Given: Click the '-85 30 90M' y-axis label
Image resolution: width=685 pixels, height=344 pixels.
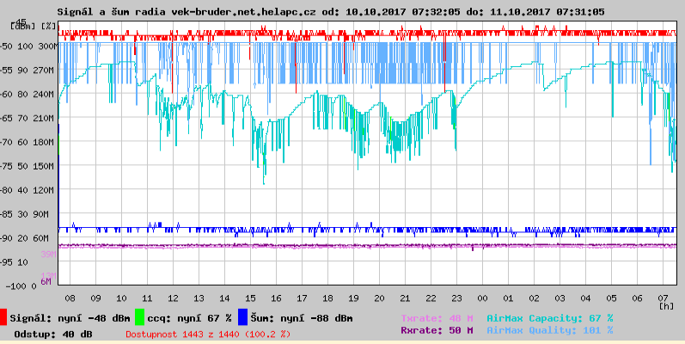Looking at the screenshot, I should (x=26, y=214).
